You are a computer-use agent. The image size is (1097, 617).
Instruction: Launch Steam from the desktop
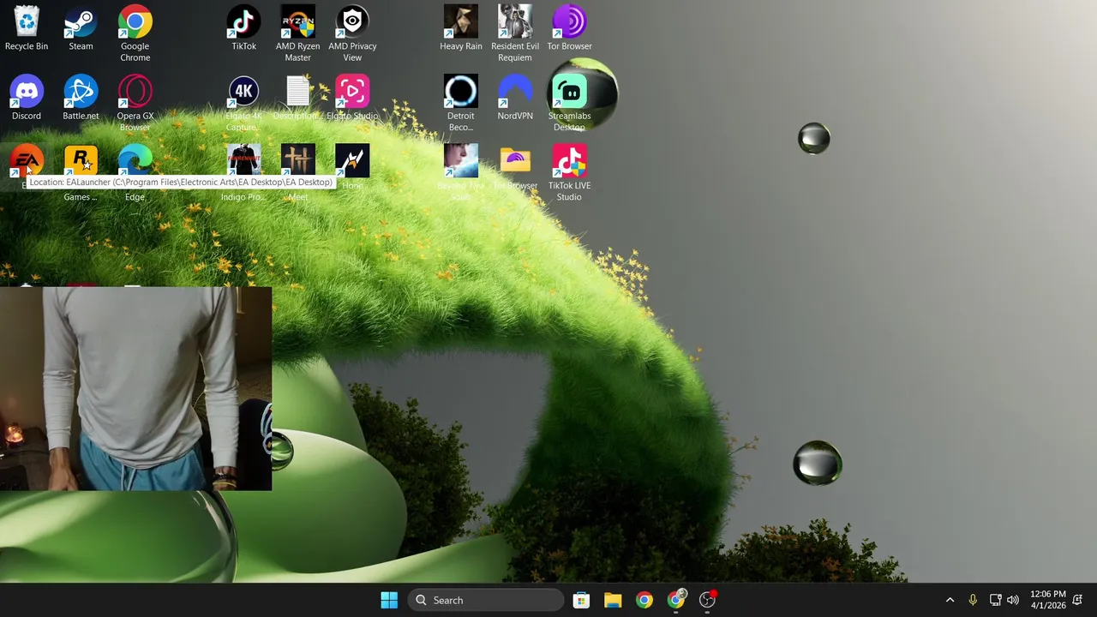(x=81, y=28)
